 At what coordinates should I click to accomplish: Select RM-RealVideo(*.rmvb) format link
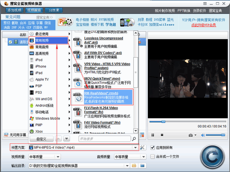[x=101, y=93]
